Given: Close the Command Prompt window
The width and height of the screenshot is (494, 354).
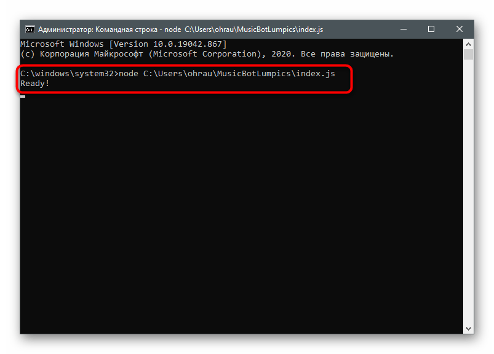Looking at the screenshot, I should (460, 29).
